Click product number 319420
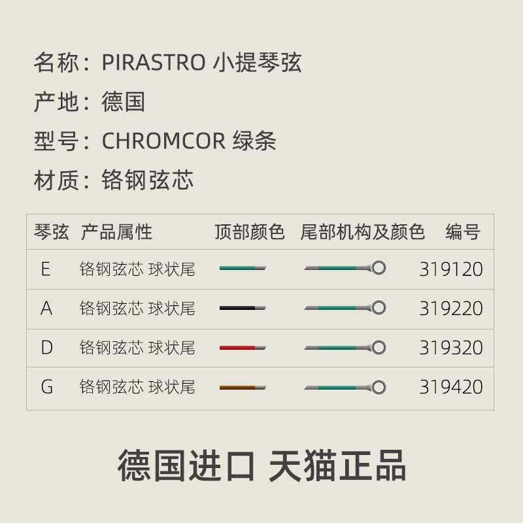 (451, 387)
